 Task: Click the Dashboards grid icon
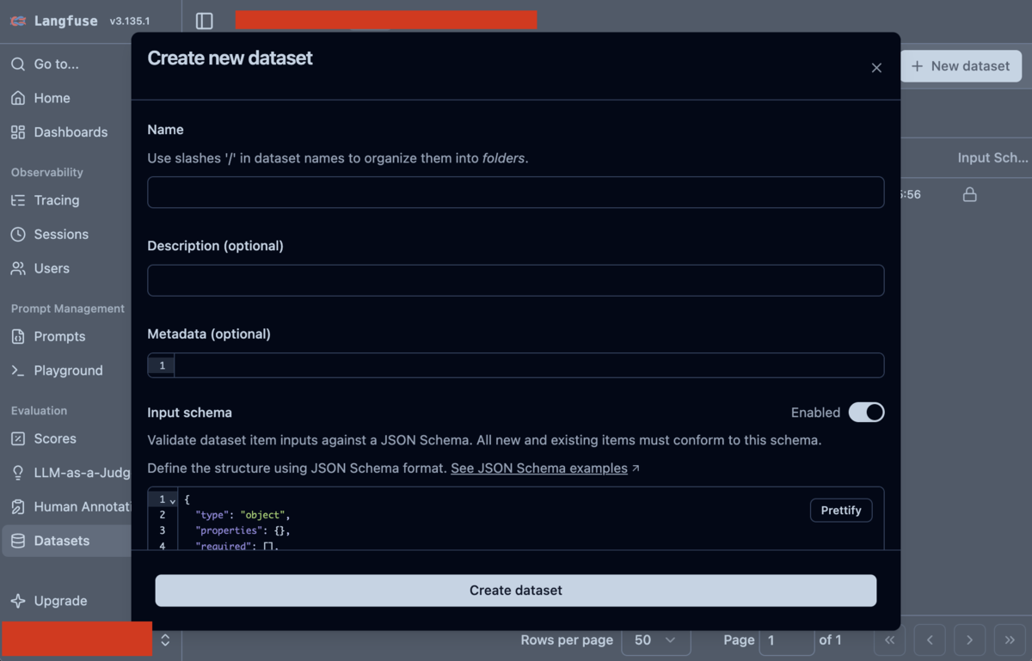18,132
